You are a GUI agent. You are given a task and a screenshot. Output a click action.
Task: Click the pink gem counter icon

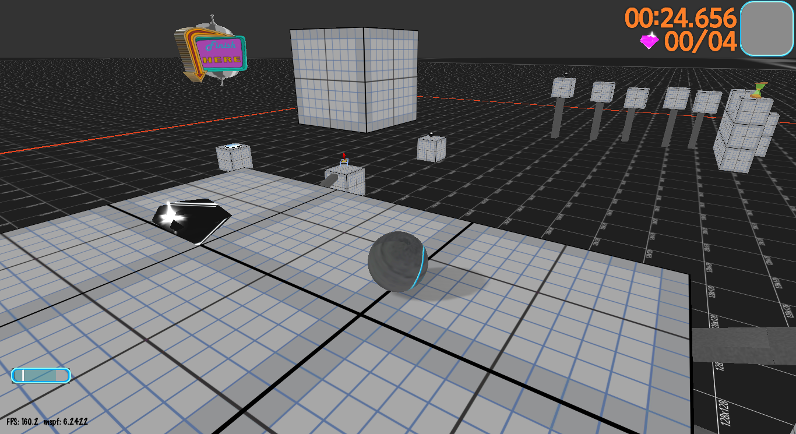pyautogui.click(x=650, y=41)
